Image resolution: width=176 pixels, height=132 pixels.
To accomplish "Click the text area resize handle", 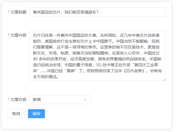I will click(164, 80).
